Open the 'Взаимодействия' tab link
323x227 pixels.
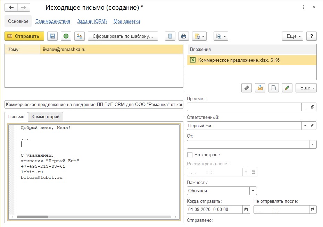pos(53,21)
